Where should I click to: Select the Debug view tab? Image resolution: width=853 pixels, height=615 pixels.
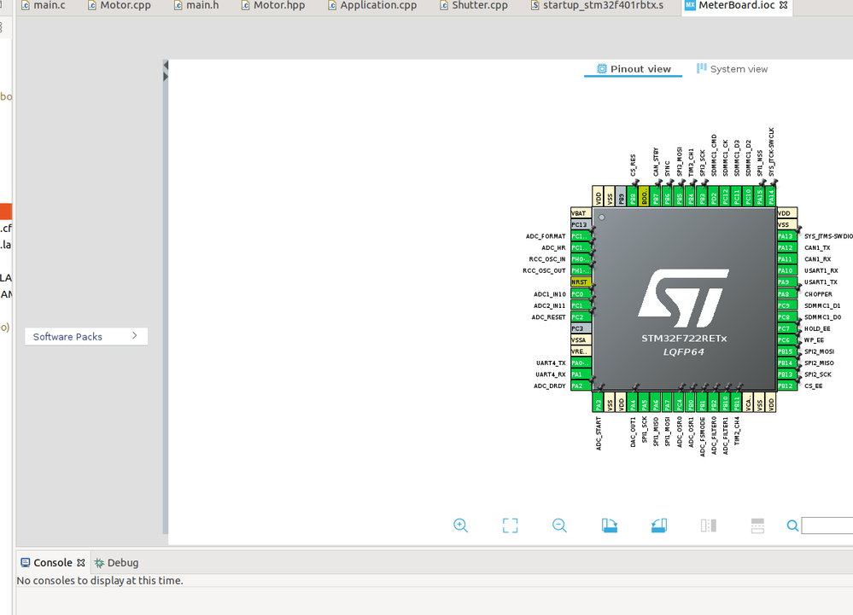point(116,563)
